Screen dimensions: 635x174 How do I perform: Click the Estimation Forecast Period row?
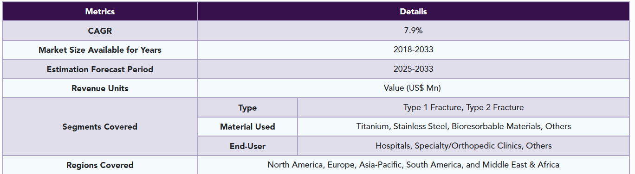(x=316, y=69)
